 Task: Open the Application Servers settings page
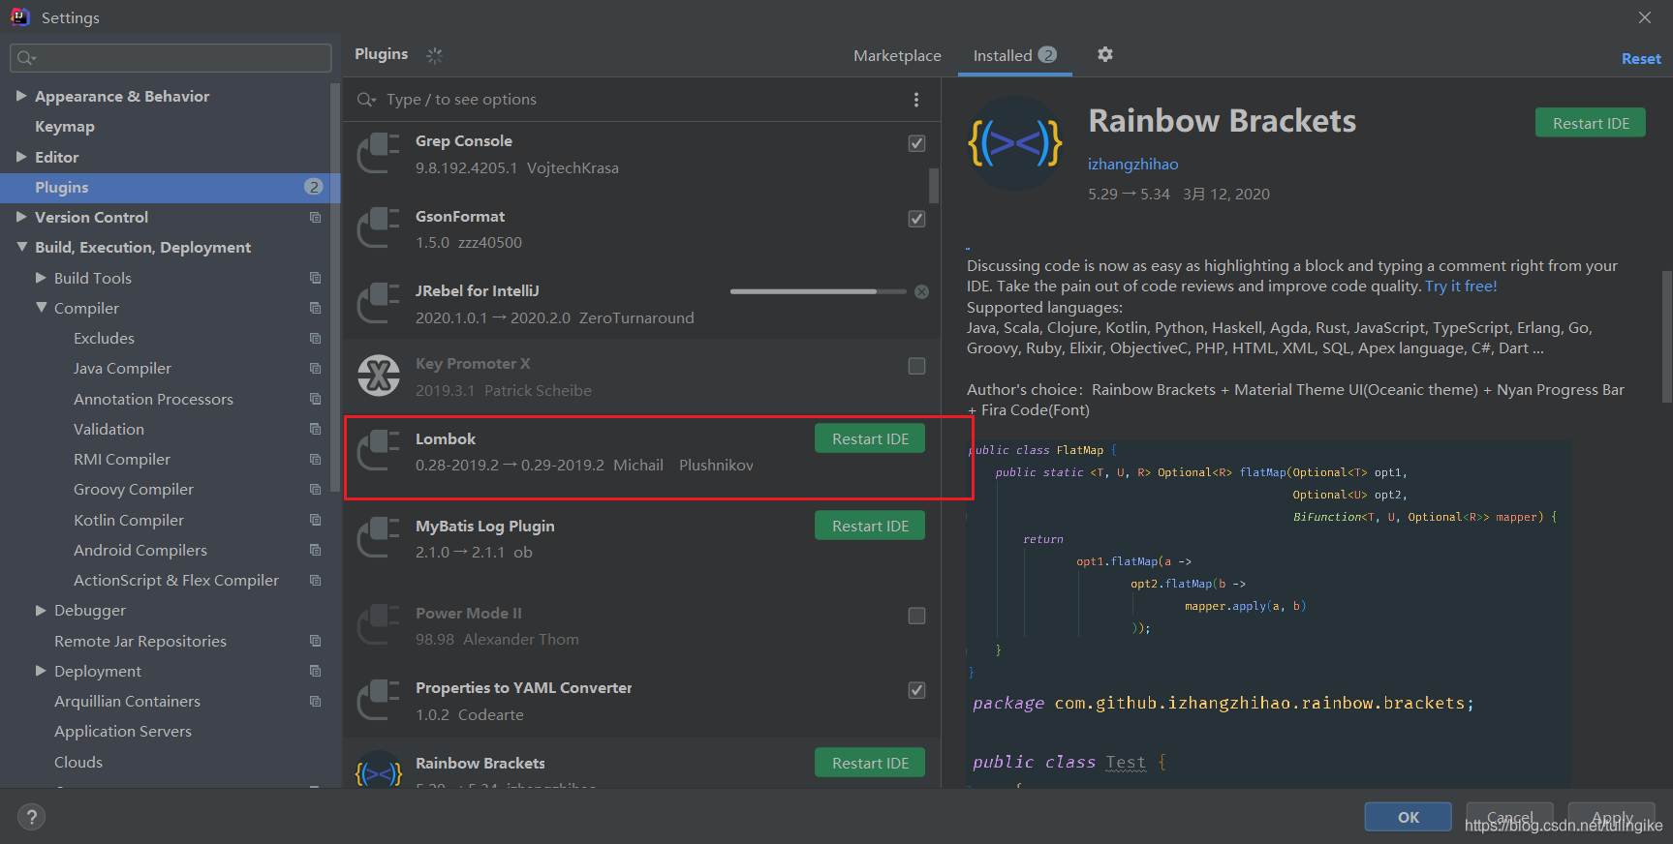[x=123, y=732]
